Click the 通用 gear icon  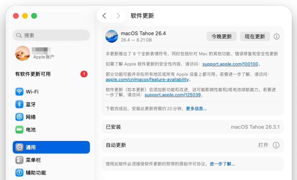click(x=19, y=147)
